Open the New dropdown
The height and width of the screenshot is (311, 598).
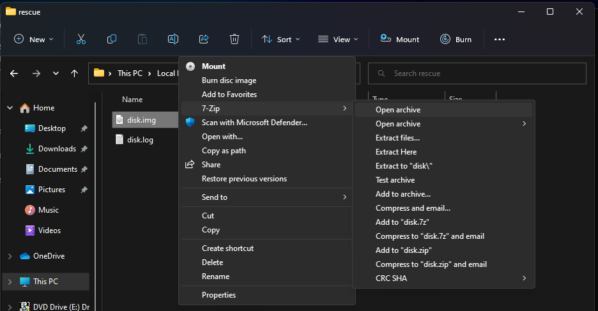(x=34, y=39)
